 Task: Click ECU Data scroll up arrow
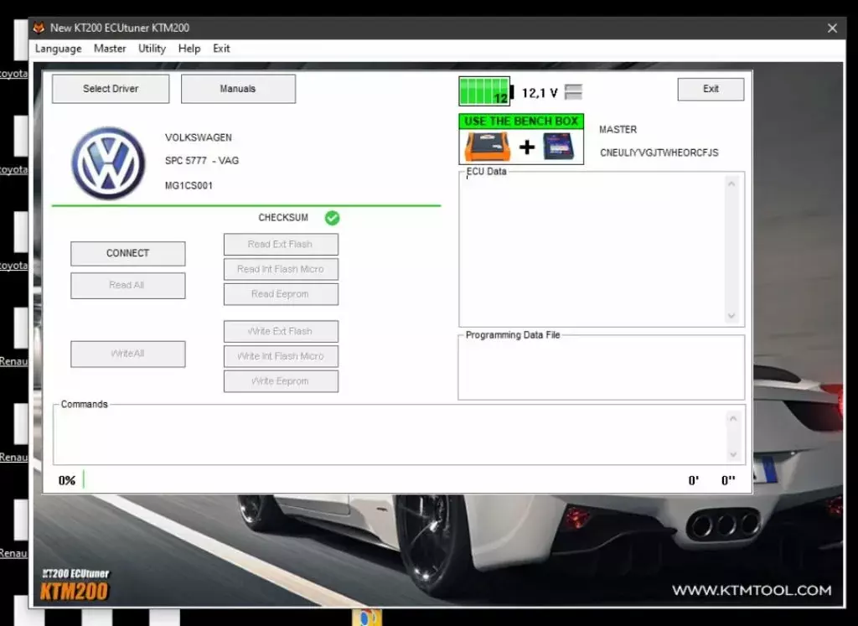731,184
